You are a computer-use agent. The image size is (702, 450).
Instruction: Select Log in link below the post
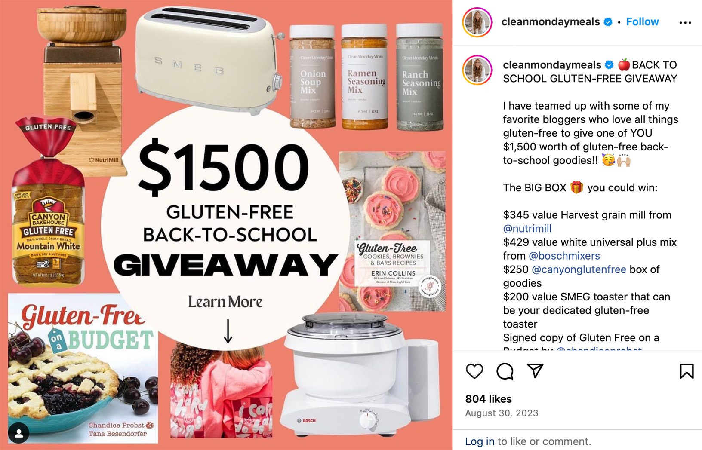pyautogui.click(x=480, y=441)
